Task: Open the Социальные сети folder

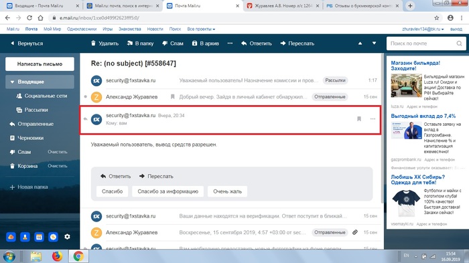Action: click(x=42, y=96)
